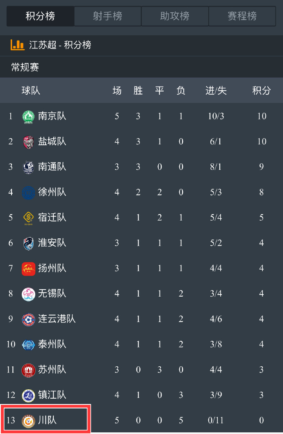The image size is (283, 434).
Task: Click the 南京队 team logo
Action: click(28, 116)
